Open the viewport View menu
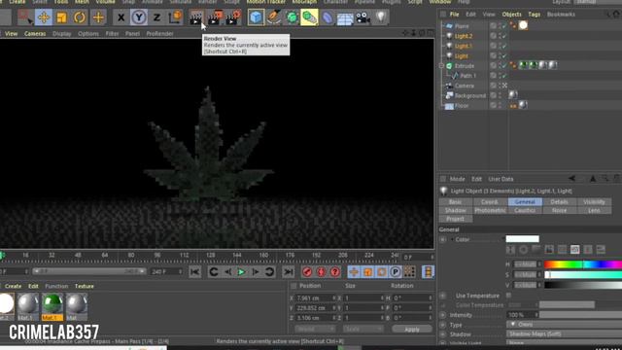622x350 pixels. 11,34
